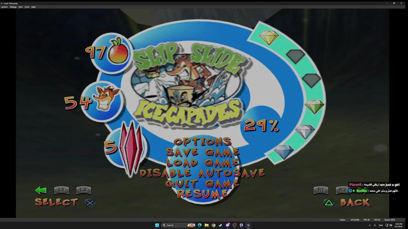Click the Planet8 chat message
This screenshot has width=408, height=229.
[374, 185]
